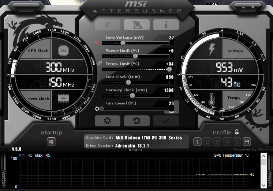Screen dimensions: 273x191
Task: Click the Kombustor K button
Action: [108, 25]
